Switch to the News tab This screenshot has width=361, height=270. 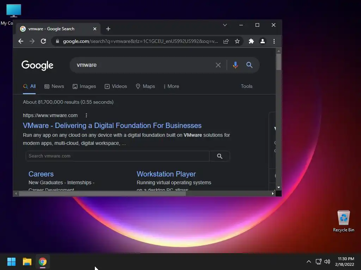pyautogui.click(x=54, y=86)
